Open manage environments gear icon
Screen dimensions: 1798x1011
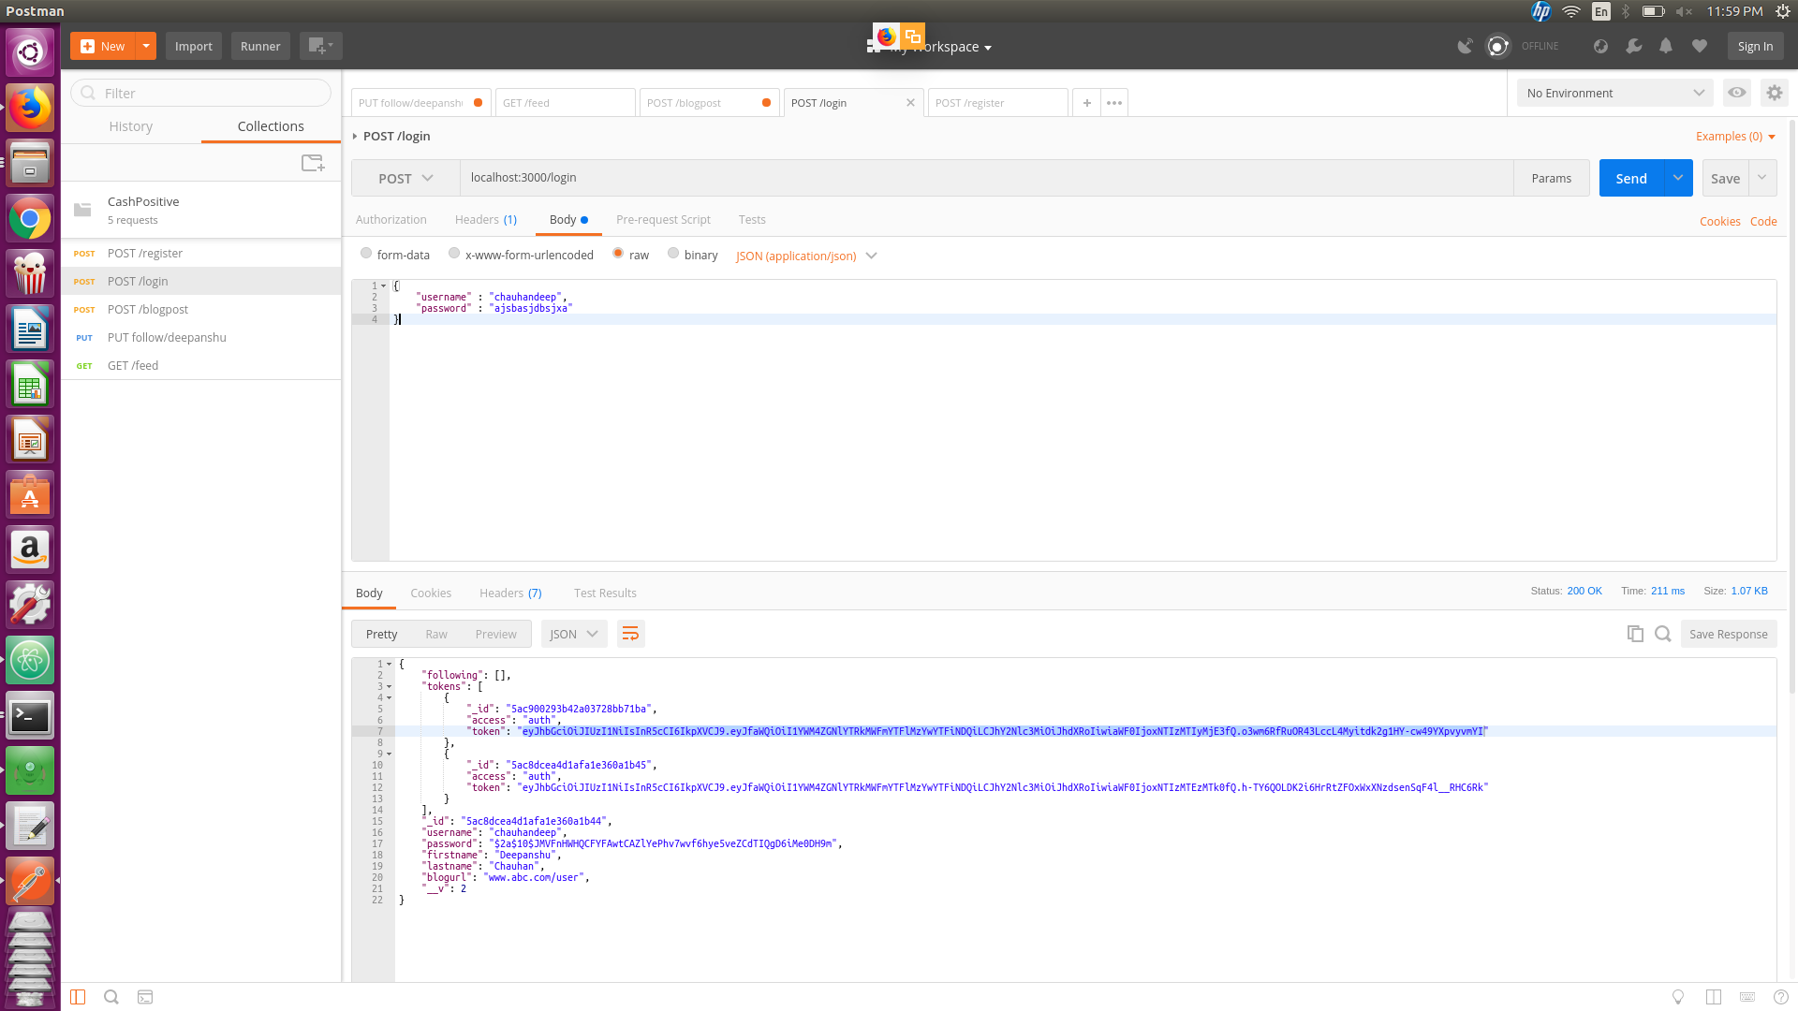1775,93
